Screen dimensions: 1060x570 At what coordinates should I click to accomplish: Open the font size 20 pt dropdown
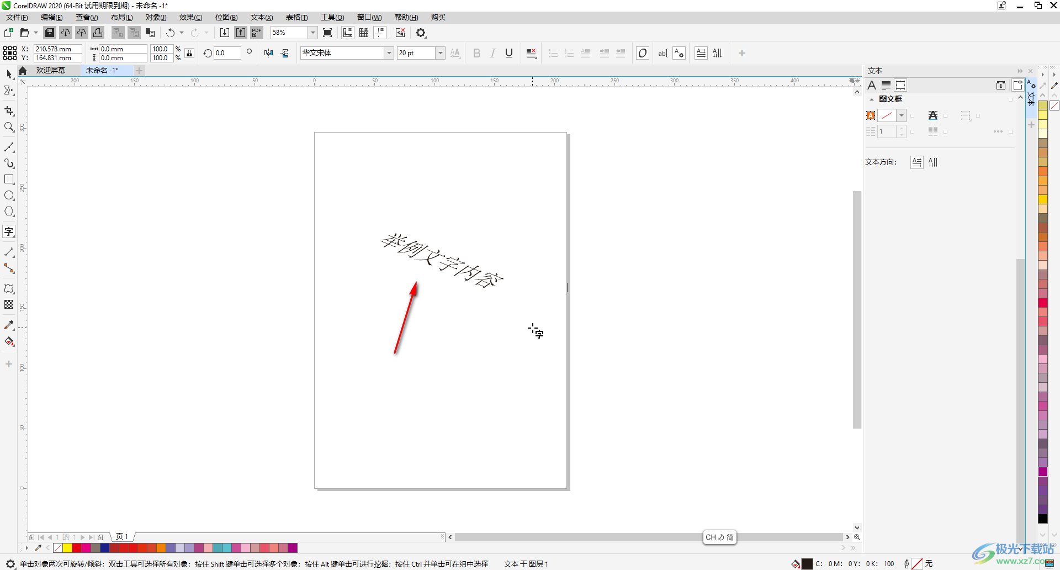tap(441, 53)
